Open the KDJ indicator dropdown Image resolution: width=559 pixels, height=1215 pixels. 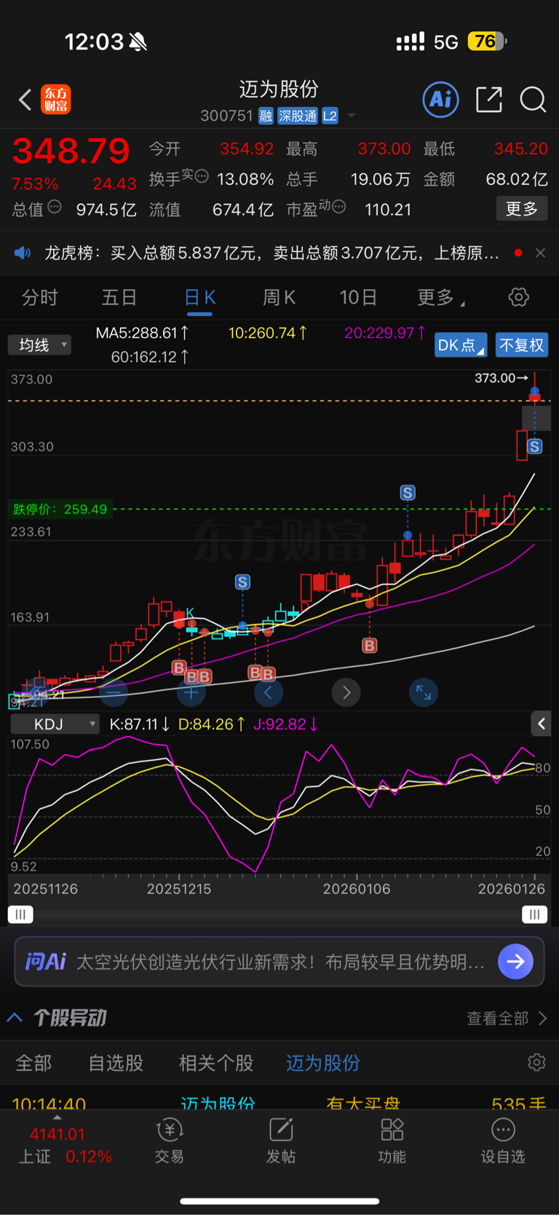tap(55, 724)
